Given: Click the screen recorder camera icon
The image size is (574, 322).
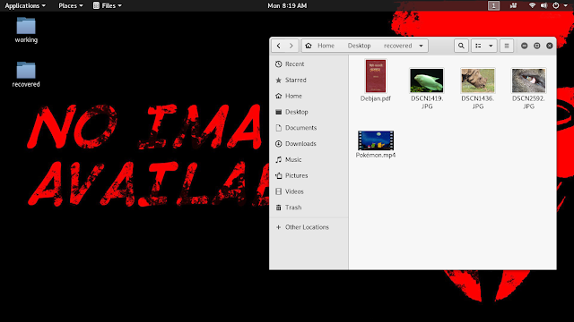Looking at the screenshot, I should 513,5.
